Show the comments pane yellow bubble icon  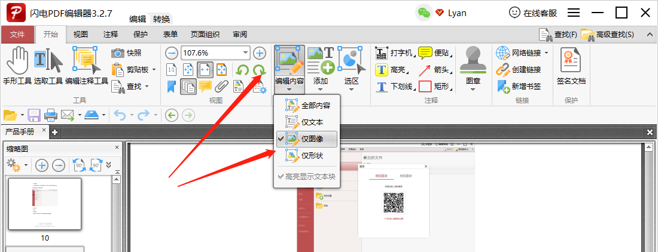[205, 86]
